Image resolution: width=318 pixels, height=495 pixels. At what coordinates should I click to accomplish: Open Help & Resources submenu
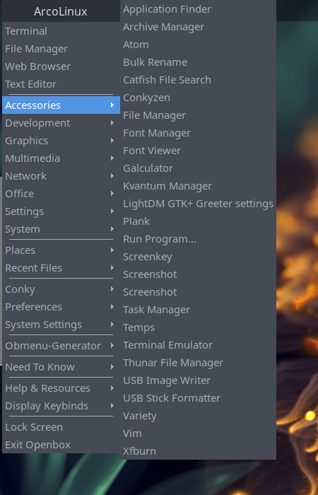click(61, 388)
